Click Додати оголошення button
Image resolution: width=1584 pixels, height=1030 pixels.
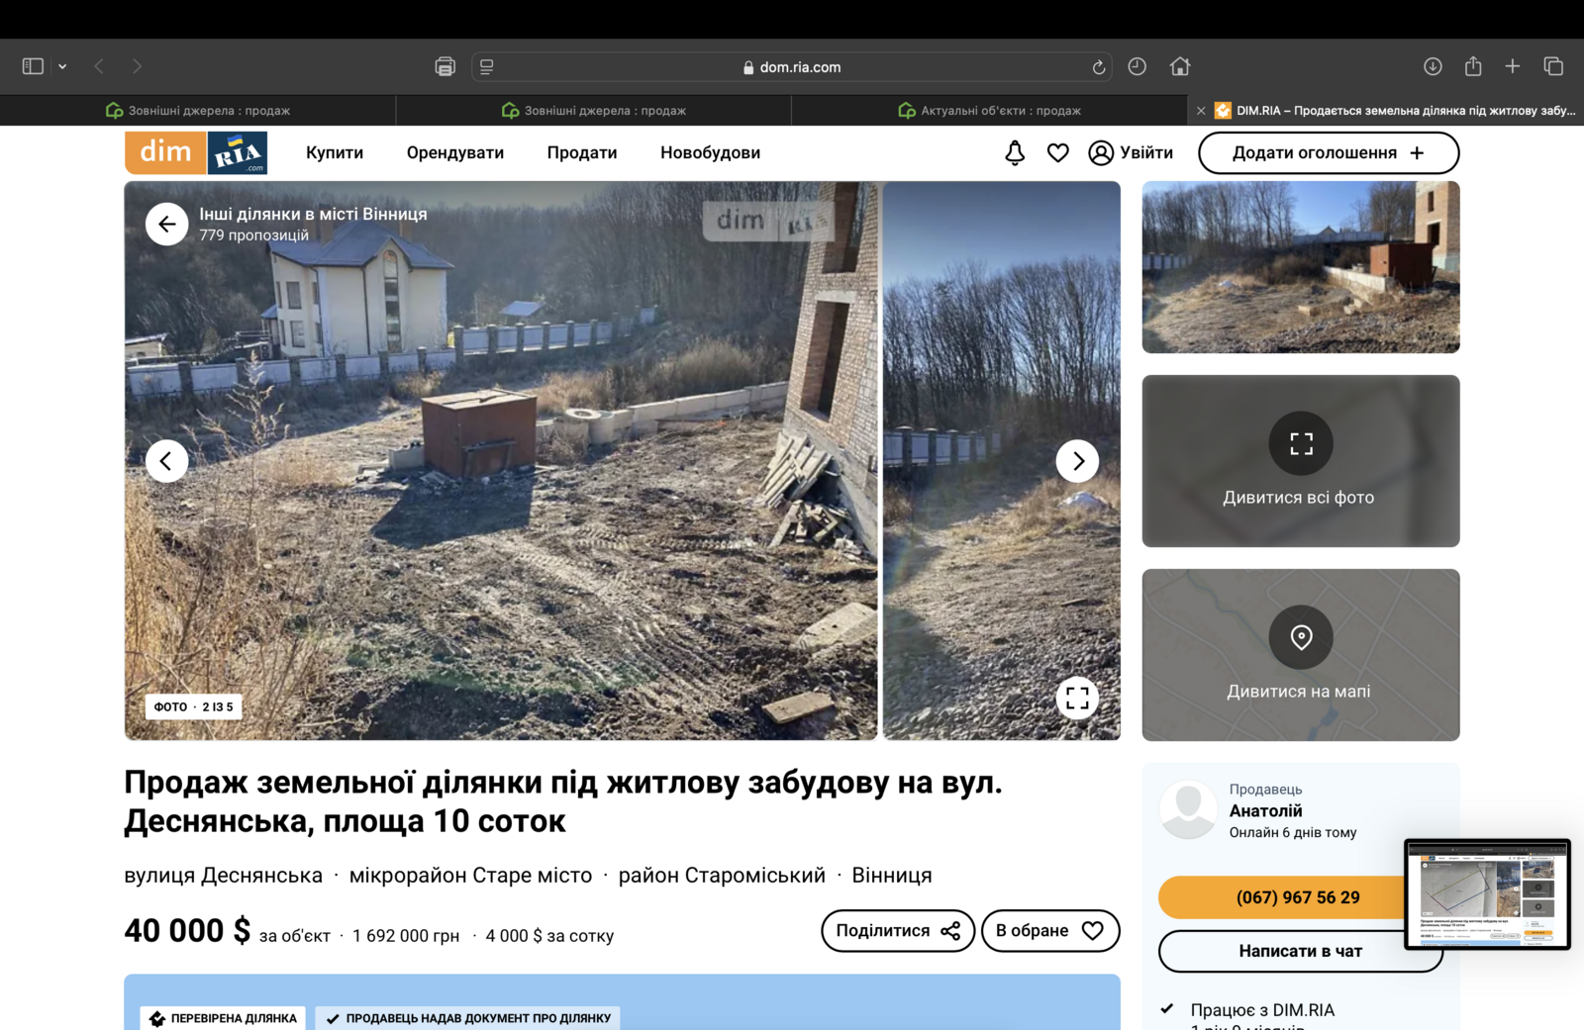(1328, 153)
